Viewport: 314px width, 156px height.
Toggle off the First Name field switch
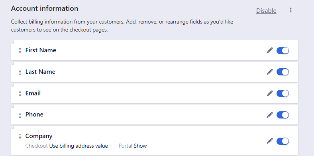(x=283, y=51)
